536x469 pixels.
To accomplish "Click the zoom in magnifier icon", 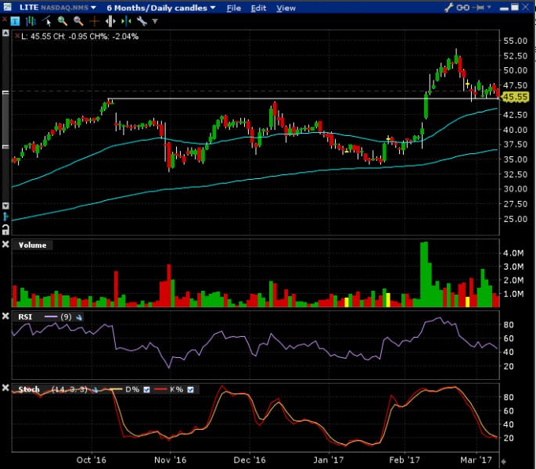I will tap(62, 21).
